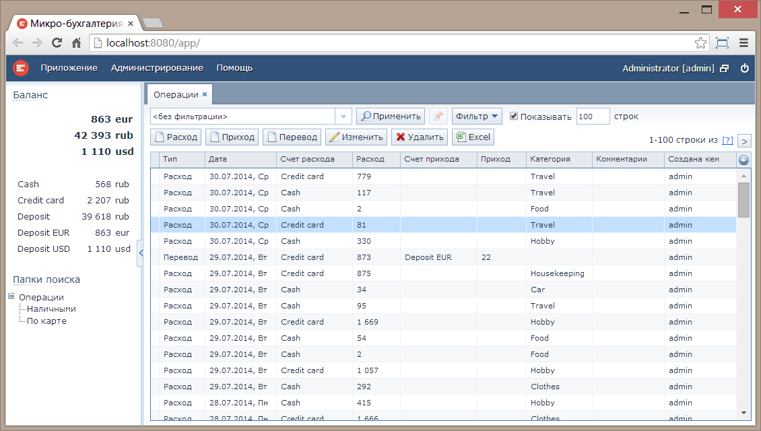The image size is (761, 431).
Task: Sort by the Приход column header
Action: 501,159
